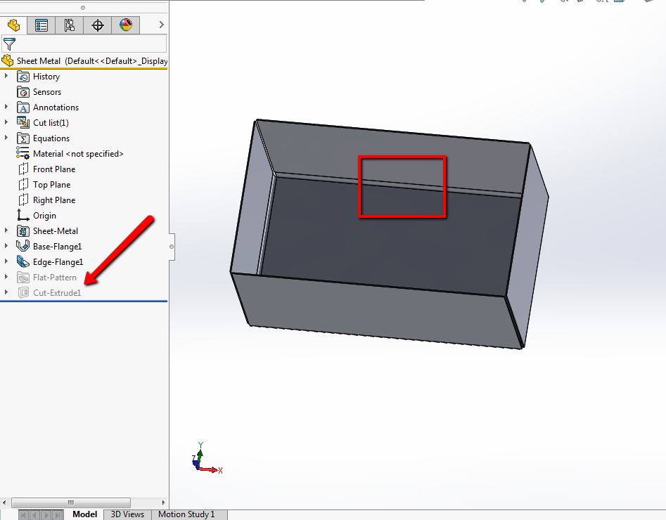This screenshot has width=666, height=520.
Task: Select the "Right Plane" label
Action: pos(54,200)
